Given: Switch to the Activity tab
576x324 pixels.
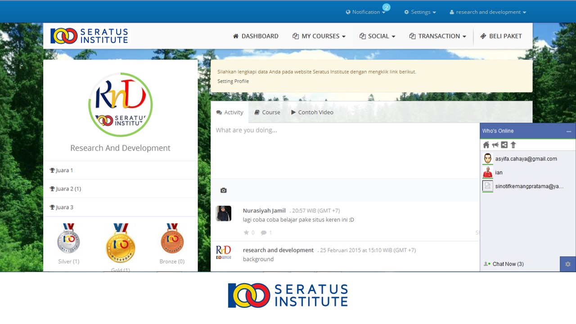Looking at the screenshot, I should click(229, 112).
